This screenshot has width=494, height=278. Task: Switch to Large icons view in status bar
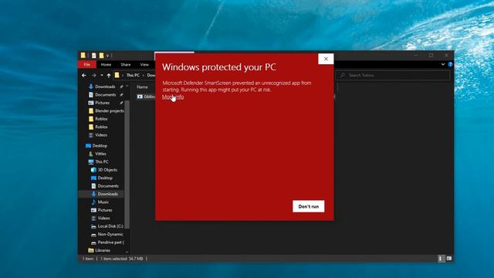(449, 259)
